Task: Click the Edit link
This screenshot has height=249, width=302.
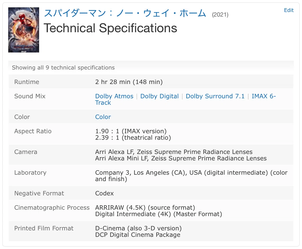Action: pyautogui.click(x=289, y=10)
